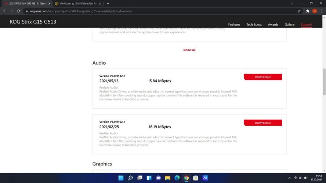Download audio driver Version V6.0.9132.1

tap(263, 77)
